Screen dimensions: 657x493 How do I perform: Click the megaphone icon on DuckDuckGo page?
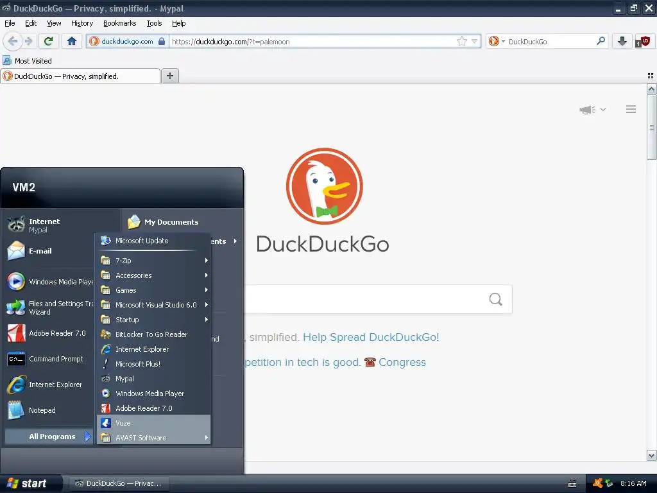[587, 110]
